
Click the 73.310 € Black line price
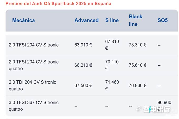(137, 45)
